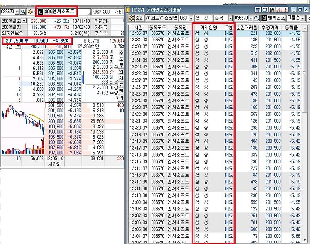Click the 250-day low value 119,000
This screenshot has height=244, width=310.
[x=39, y=27]
